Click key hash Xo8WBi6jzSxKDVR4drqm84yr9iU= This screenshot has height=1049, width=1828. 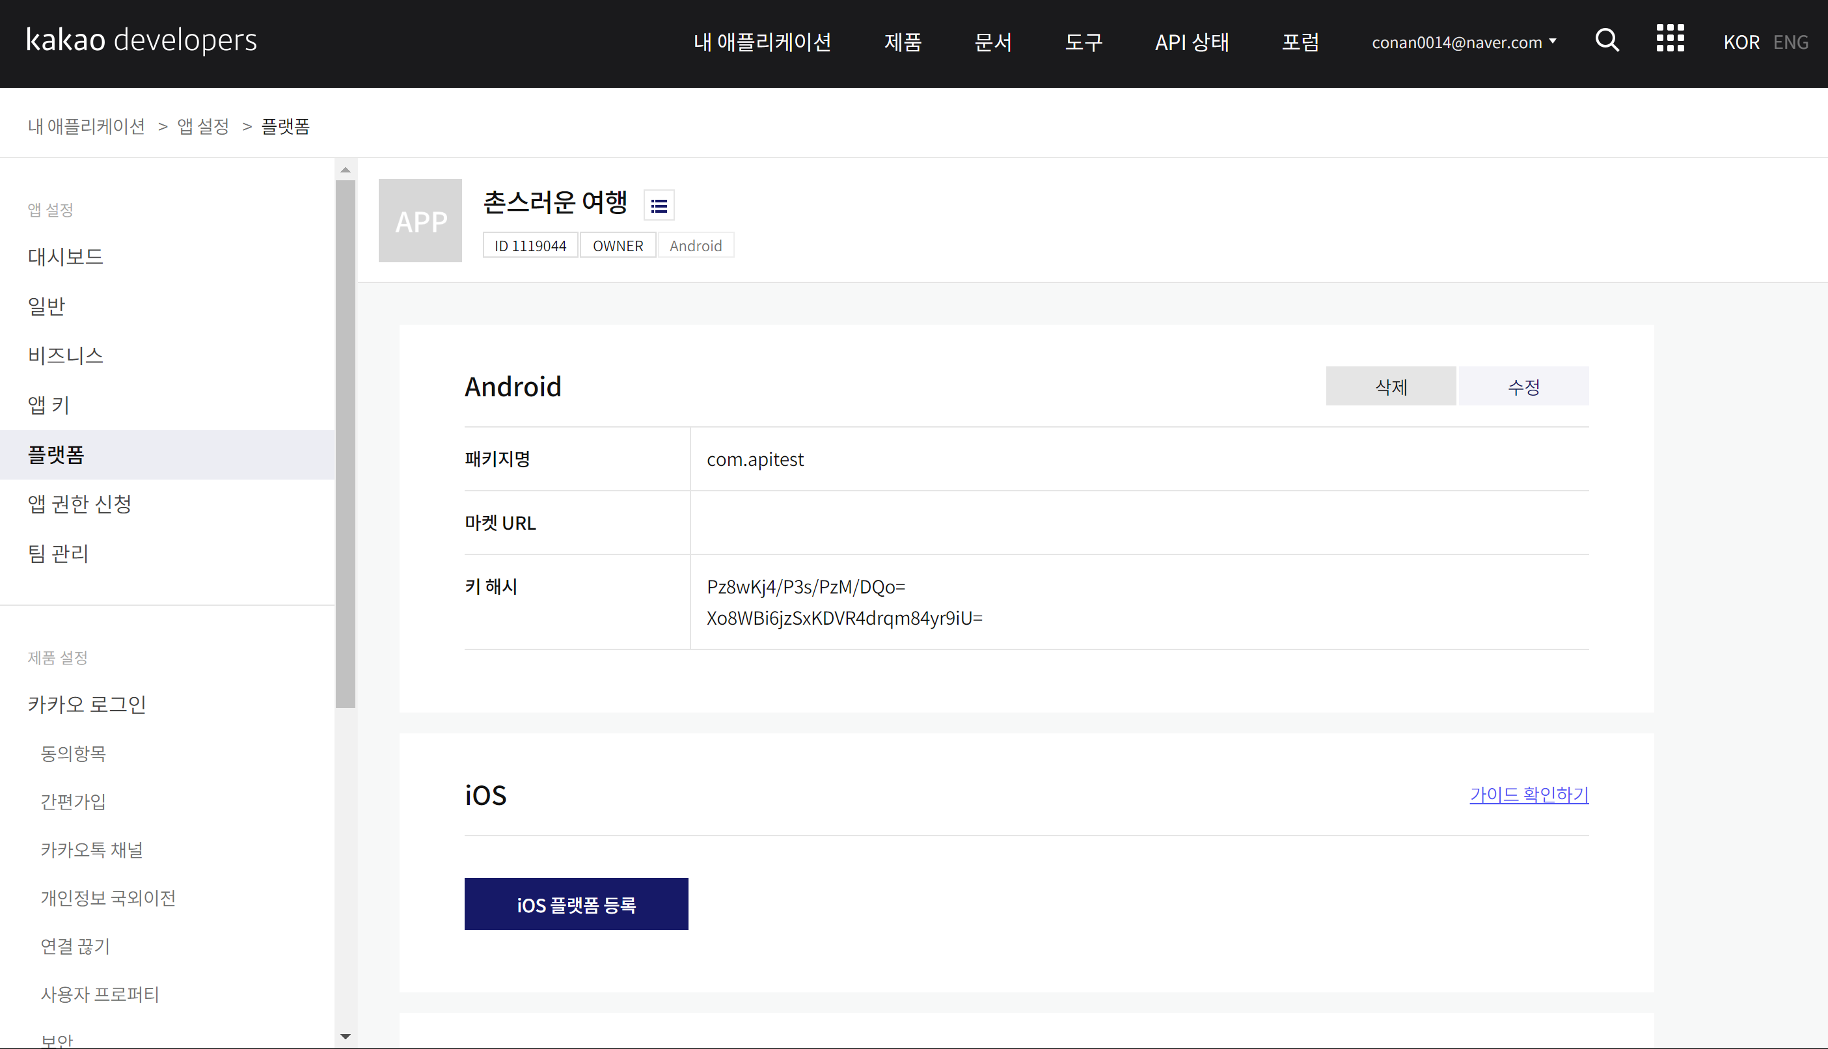844,618
